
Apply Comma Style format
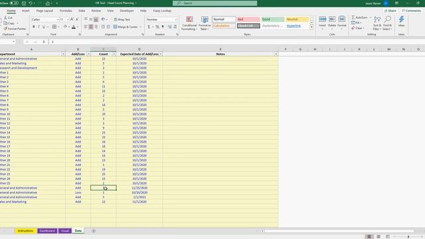tap(163, 27)
